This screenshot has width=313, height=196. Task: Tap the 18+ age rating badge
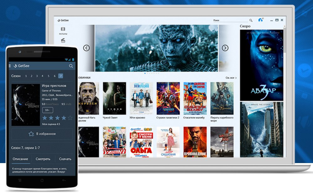pos(48,110)
